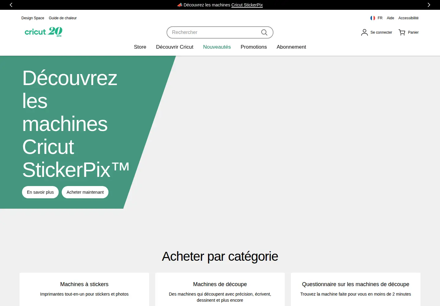The height and width of the screenshot is (306, 440).
Task: Open the Machines à stickers category card
Action: [x=84, y=289]
